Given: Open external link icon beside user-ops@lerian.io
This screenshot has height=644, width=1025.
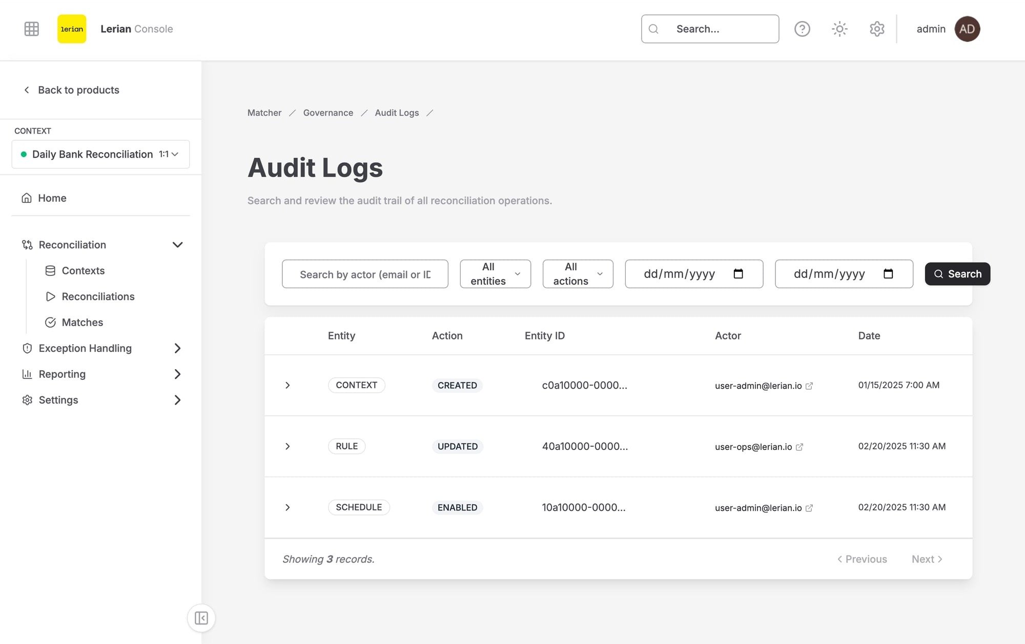Looking at the screenshot, I should pyautogui.click(x=799, y=447).
